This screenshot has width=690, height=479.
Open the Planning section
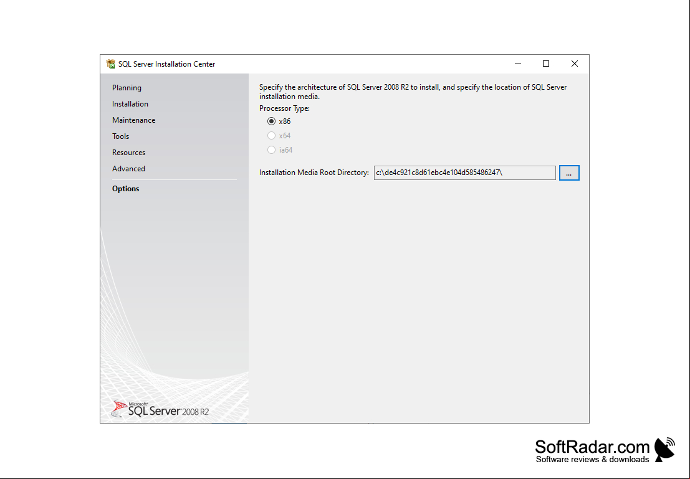(x=127, y=88)
